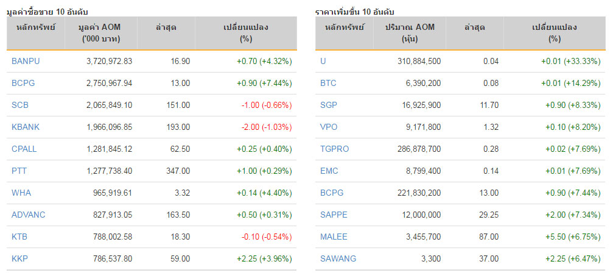
Task: Click the SCB stock symbol
Action: 20,105
